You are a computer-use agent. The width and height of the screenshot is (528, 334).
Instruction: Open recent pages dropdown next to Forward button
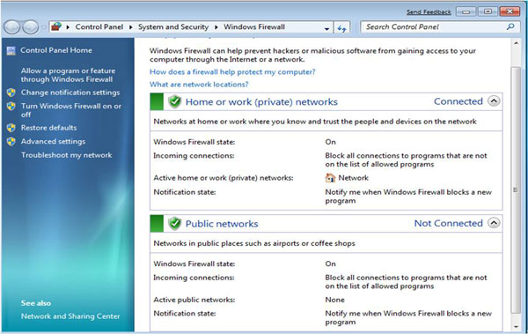coord(43,27)
